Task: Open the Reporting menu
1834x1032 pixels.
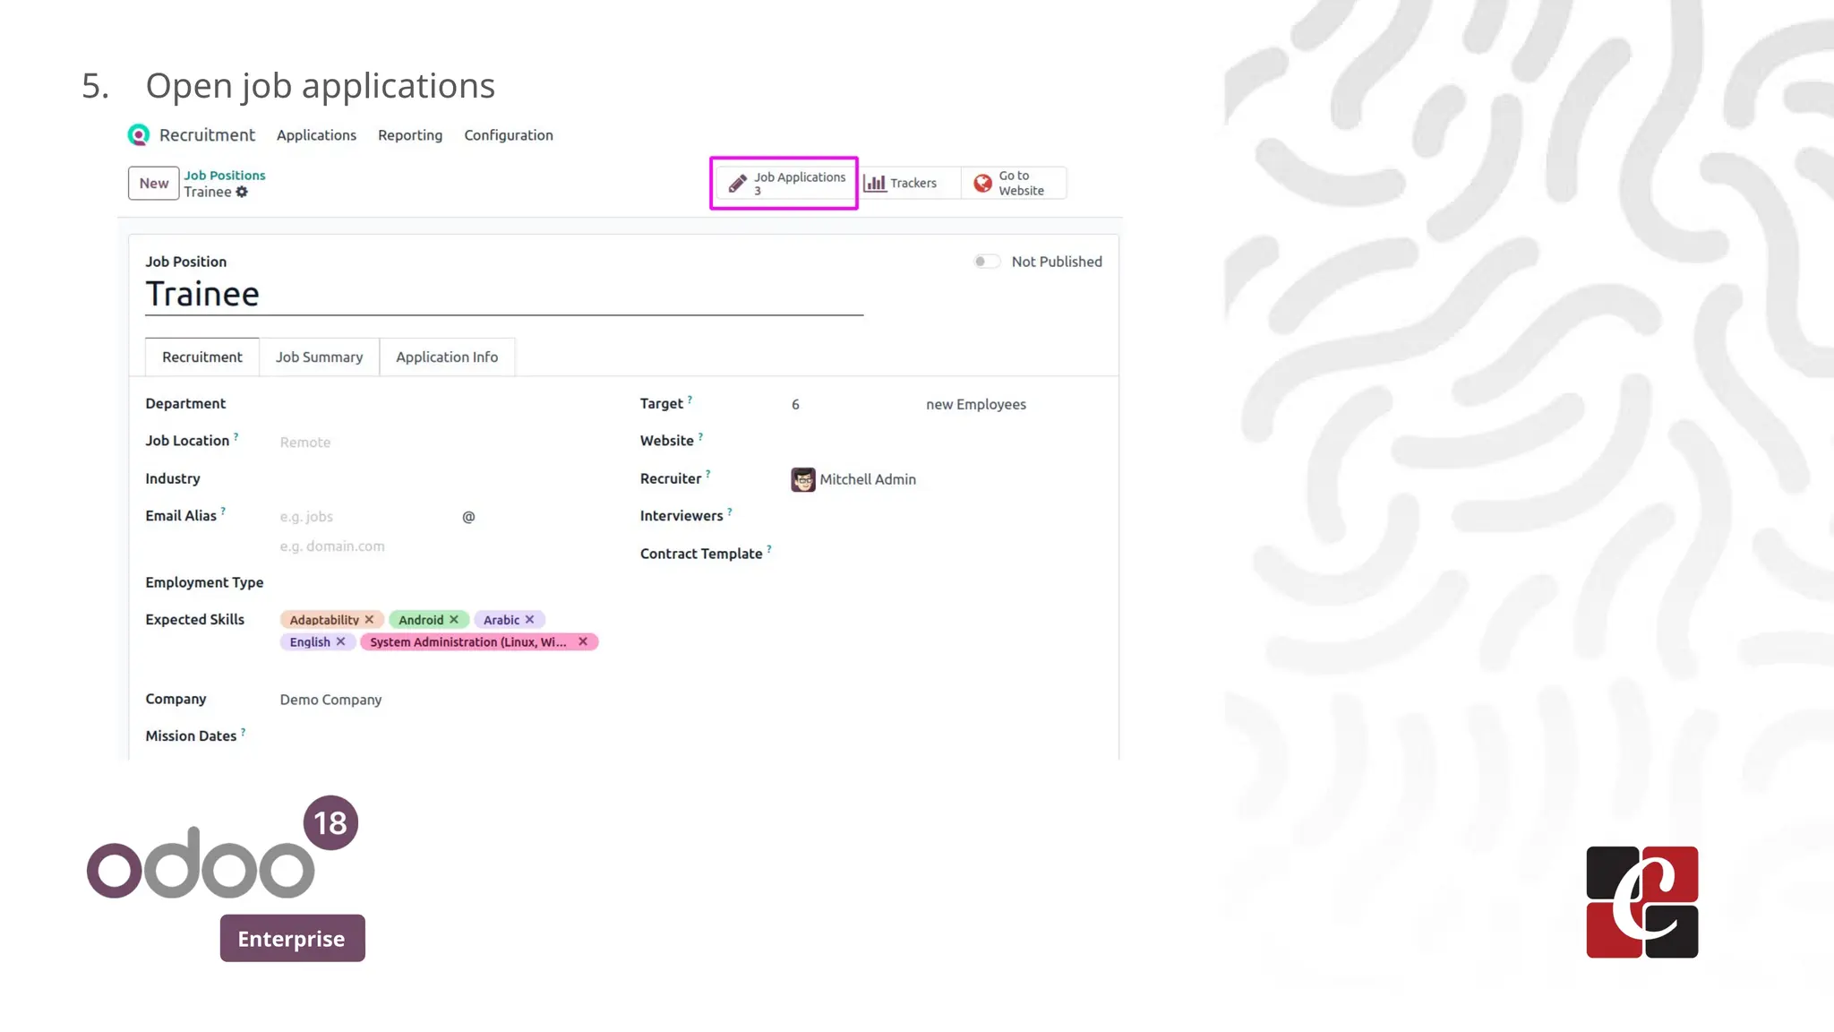Action: [409, 135]
